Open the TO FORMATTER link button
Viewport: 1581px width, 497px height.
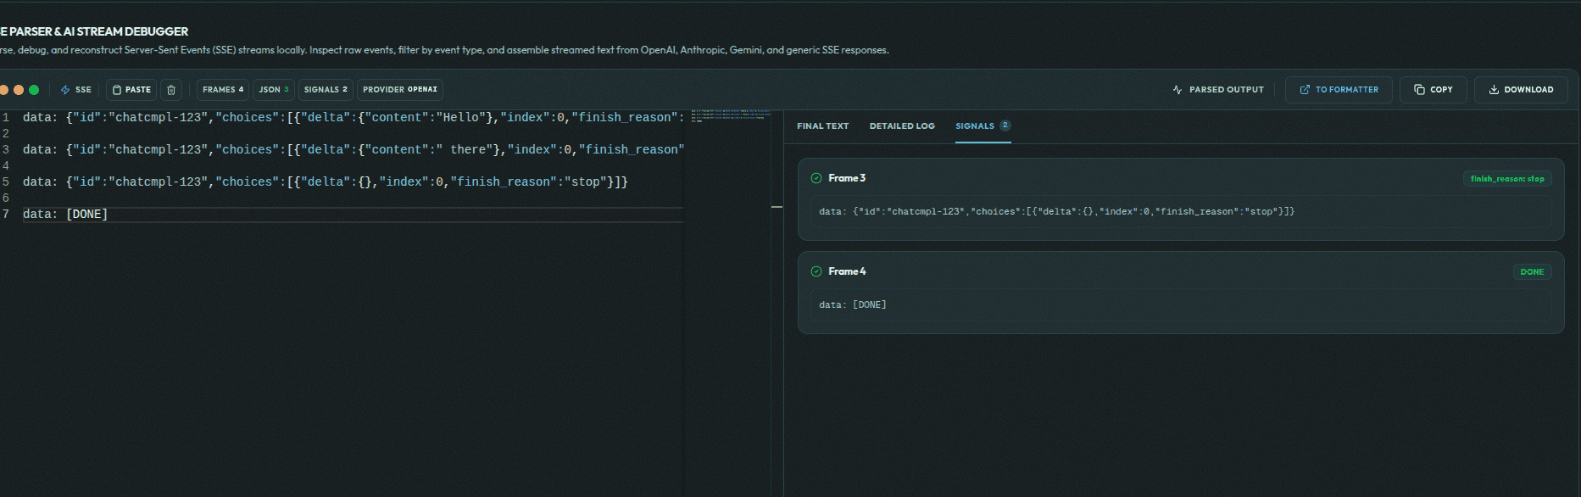1339,90
